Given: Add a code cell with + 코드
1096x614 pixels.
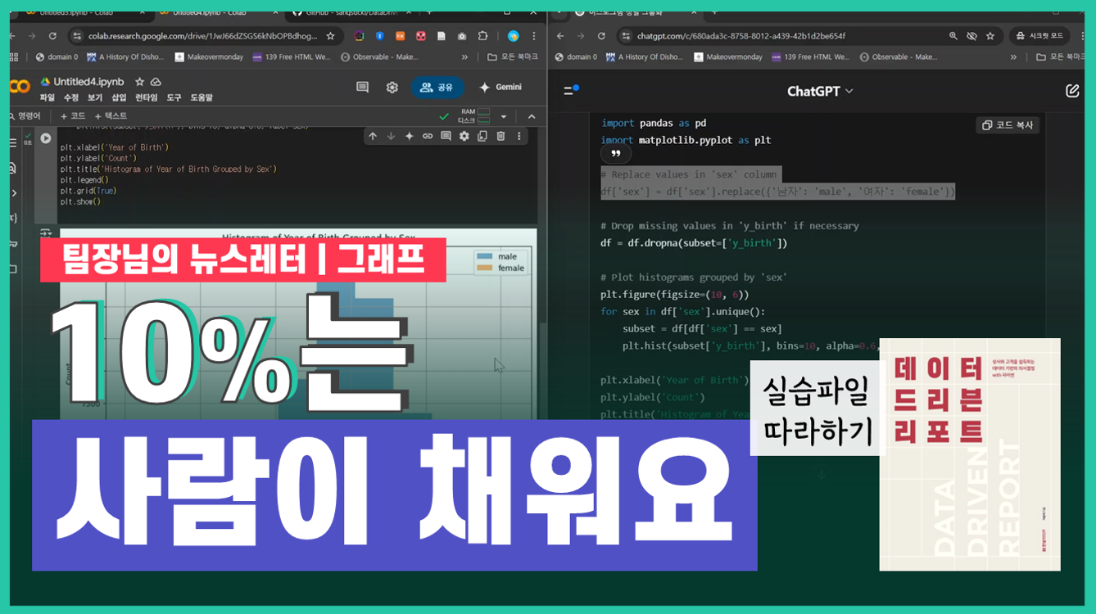Looking at the screenshot, I should coord(73,116).
